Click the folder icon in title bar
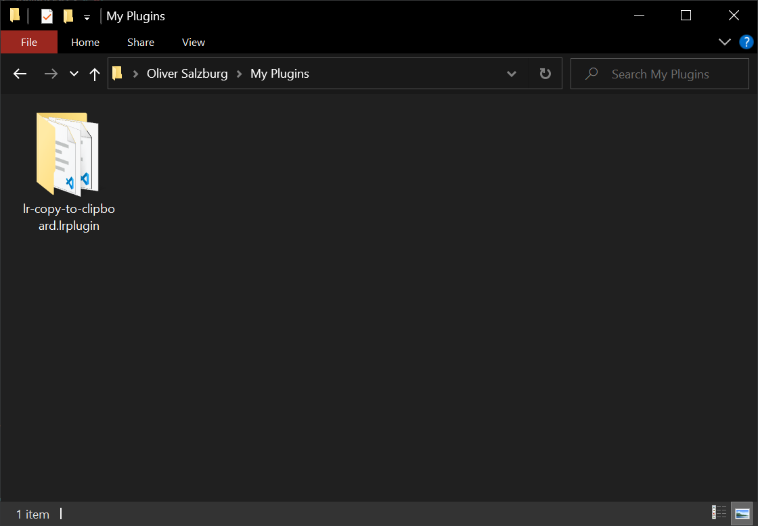758x526 pixels. 15,16
